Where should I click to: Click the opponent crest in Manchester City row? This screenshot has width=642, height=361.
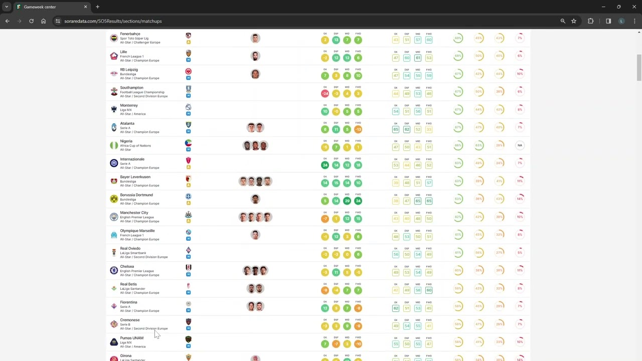pyautogui.click(x=188, y=214)
